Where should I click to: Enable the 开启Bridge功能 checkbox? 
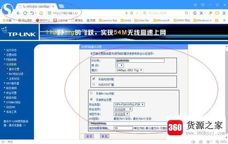91,93
